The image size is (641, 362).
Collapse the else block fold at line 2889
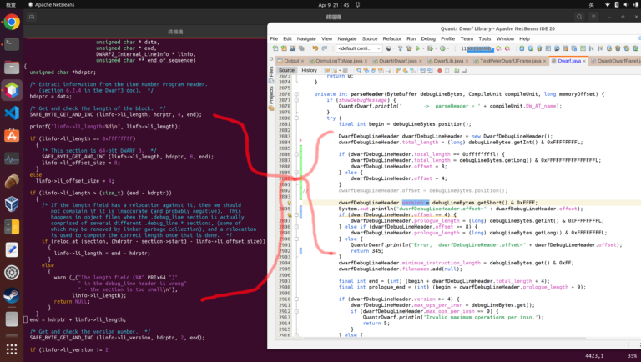point(296,173)
